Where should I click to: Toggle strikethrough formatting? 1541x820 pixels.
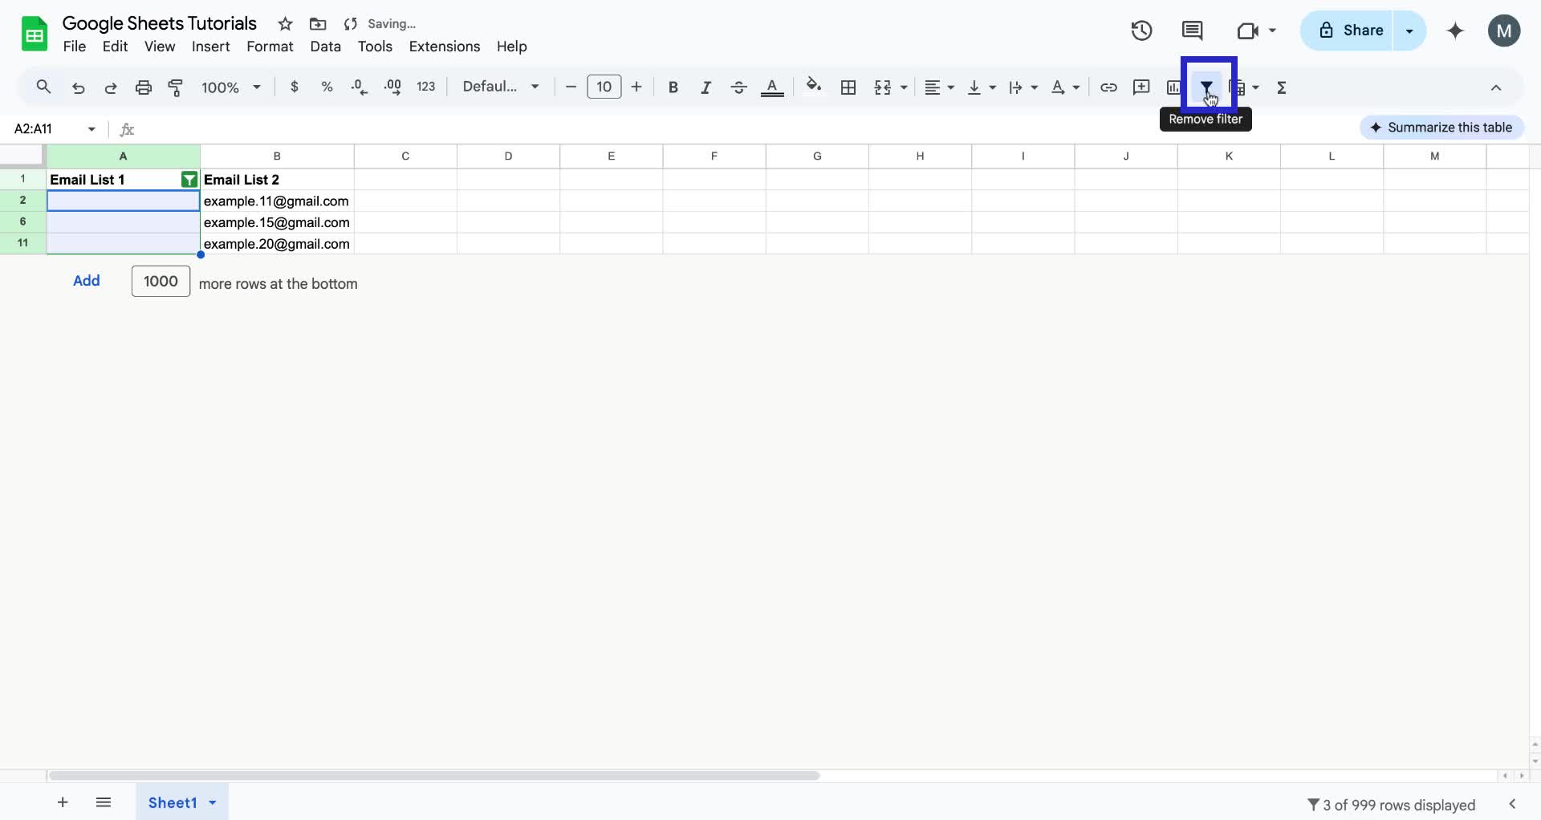[738, 87]
